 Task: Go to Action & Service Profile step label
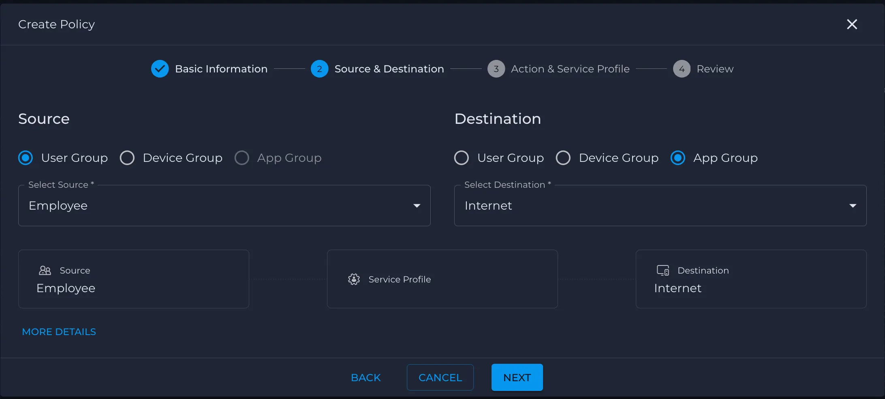[x=570, y=69]
